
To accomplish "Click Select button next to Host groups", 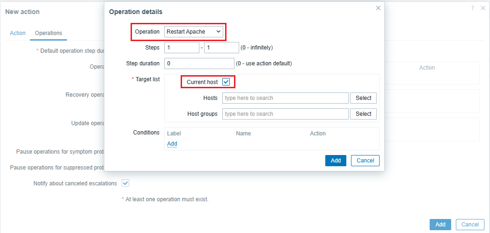I will click(x=363, y=114).
